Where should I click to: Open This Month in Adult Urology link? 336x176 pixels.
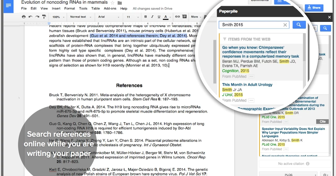[x=247, y=84]
